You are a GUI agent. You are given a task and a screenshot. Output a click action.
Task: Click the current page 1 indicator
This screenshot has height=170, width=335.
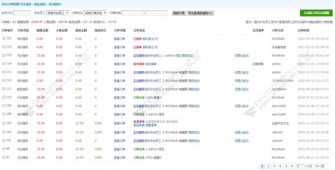point(262,166)
